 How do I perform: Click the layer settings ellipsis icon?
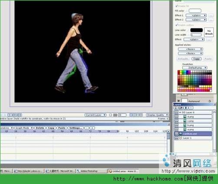tap(191, 108)
